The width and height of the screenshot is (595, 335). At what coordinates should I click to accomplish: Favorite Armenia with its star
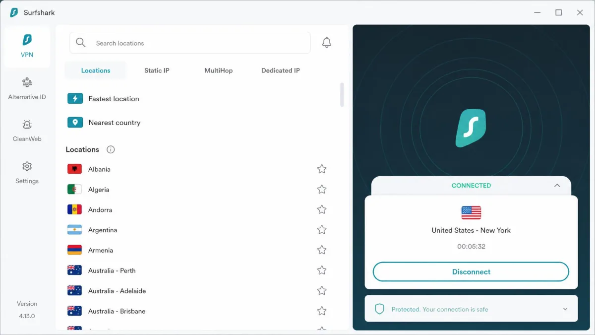point(322,250)
